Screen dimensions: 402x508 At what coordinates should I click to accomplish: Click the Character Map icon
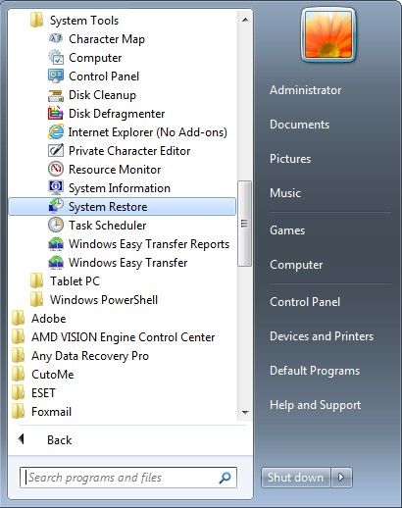[x=56, y=39]
